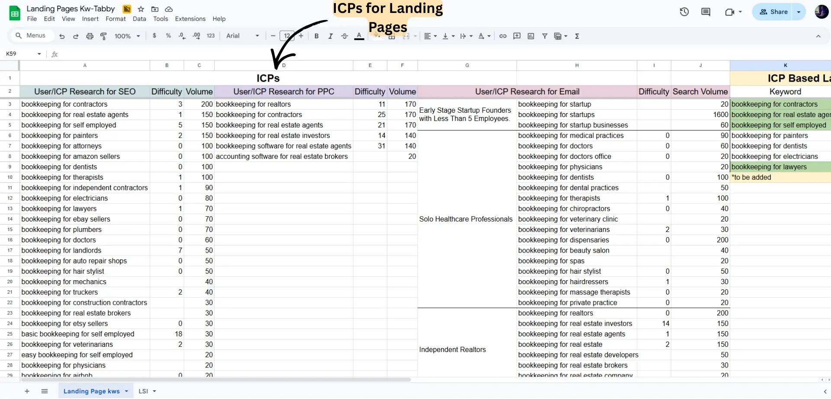Click the Decrease decimal places icon
Screen dimensions: 831x399
pyautogui.click(x=182, y=36)
